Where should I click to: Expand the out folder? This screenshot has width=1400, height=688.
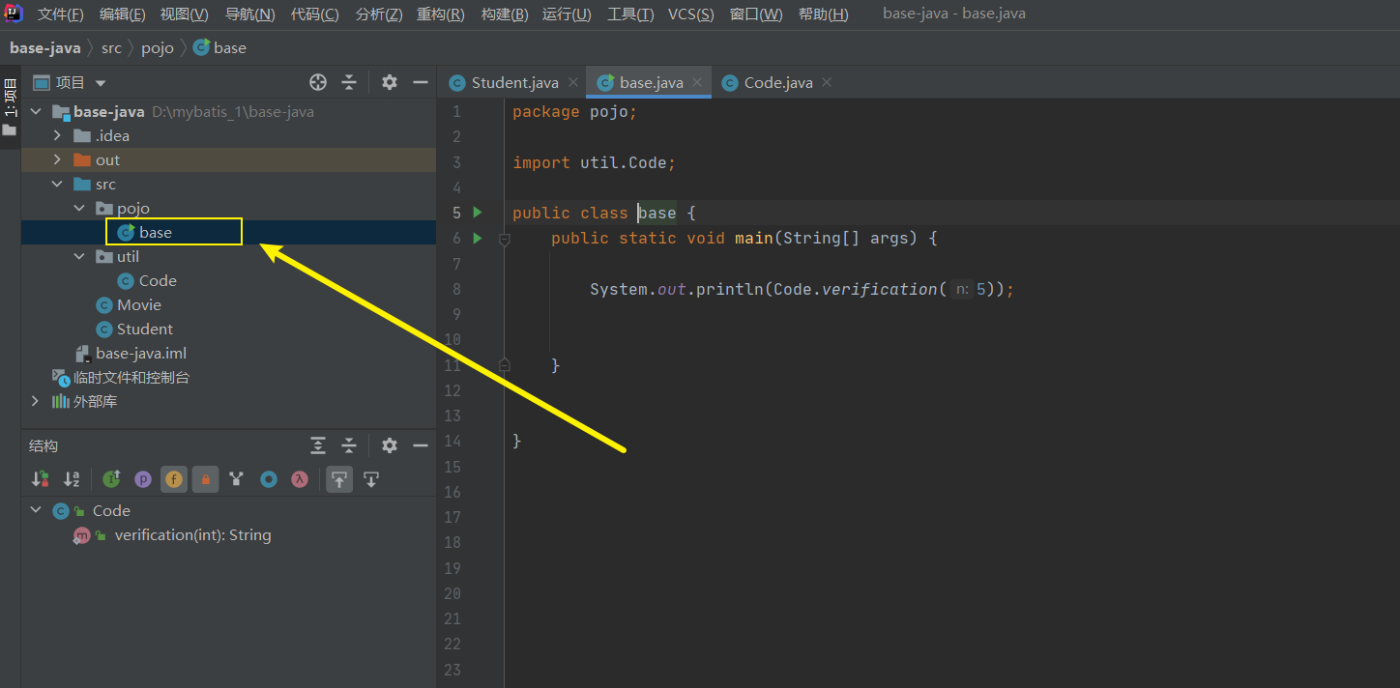tap(57, 159)
